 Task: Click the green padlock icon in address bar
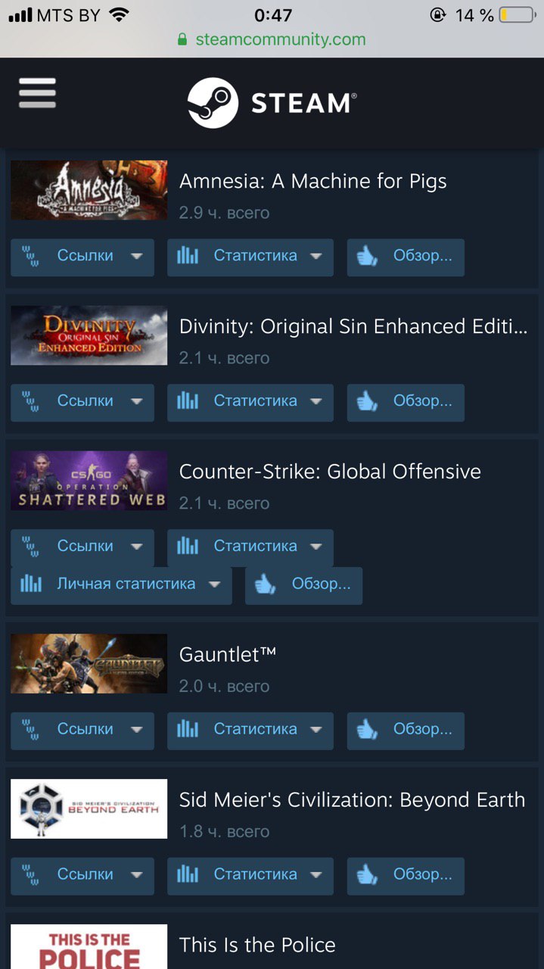pos(182,39)
